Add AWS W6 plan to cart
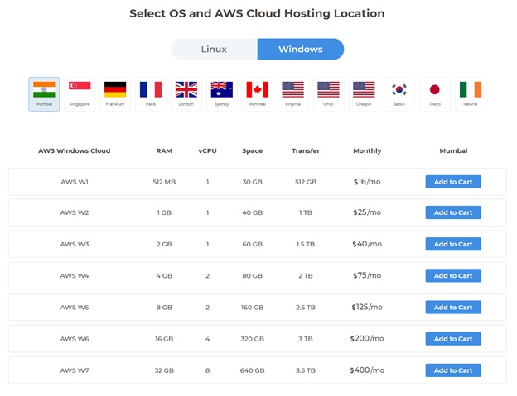Screen dimensions: 517x396 [453, 339]
